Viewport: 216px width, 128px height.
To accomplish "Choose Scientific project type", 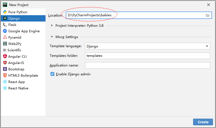I will click(14, 50).
